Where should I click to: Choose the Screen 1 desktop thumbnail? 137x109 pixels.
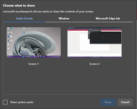[34, 42]
